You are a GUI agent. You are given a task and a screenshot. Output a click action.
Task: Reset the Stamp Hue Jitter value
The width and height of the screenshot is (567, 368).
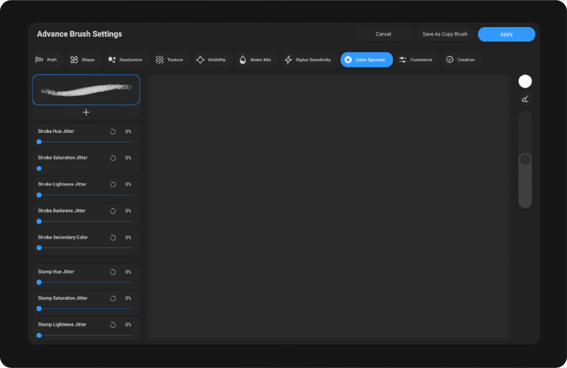click(x=113, y=272)
